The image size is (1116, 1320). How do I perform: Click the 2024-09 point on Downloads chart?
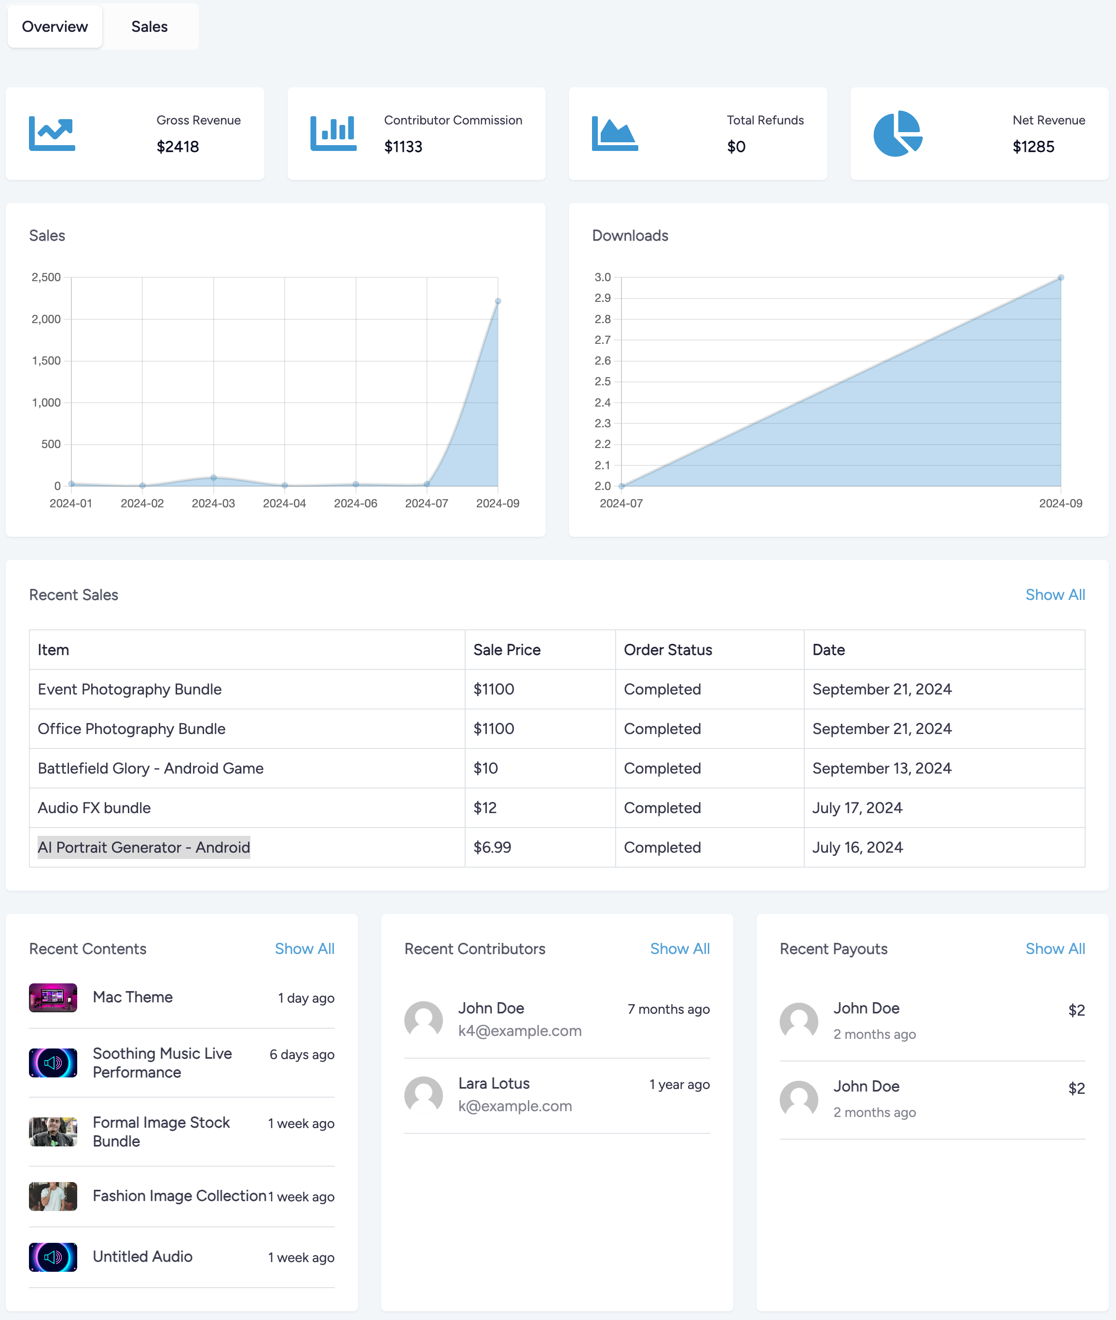click(1061, 278)
